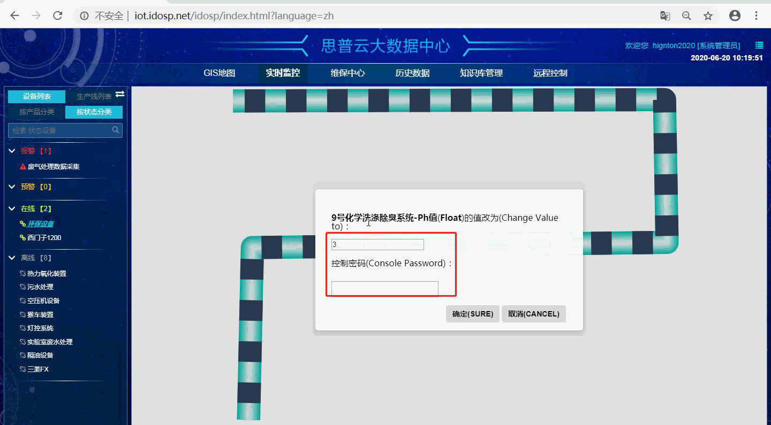Image resolution: width=771 pixels, height=425 pixels.
Task: Click the 确定(SURE) confirm button
Action: 472,314
